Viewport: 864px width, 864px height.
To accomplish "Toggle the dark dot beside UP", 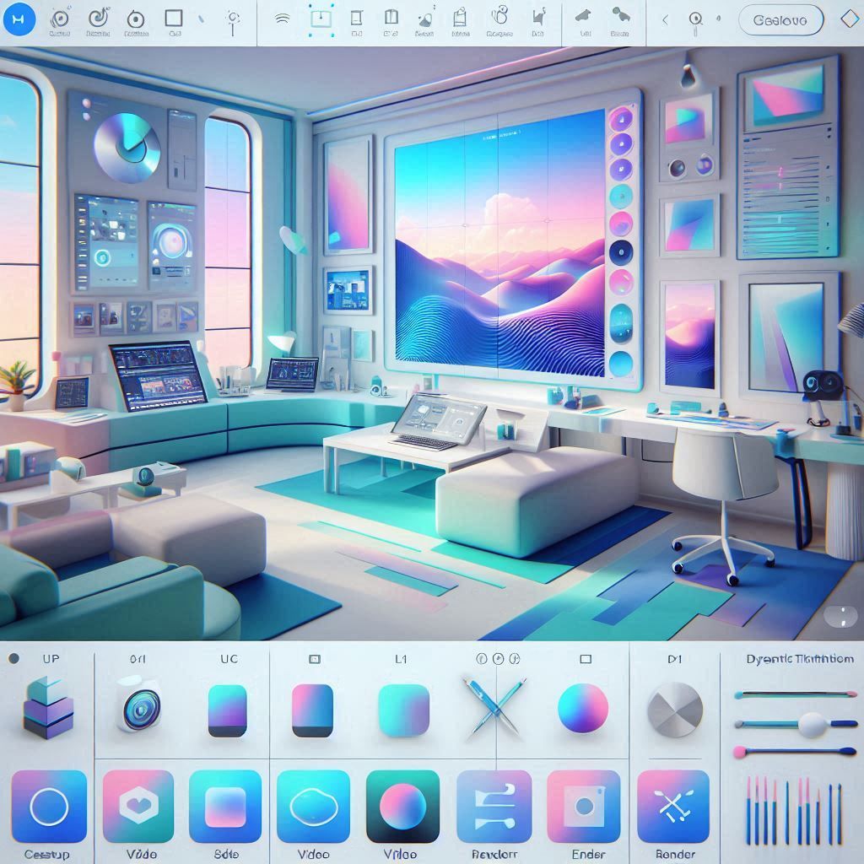I will coord(14,658).
